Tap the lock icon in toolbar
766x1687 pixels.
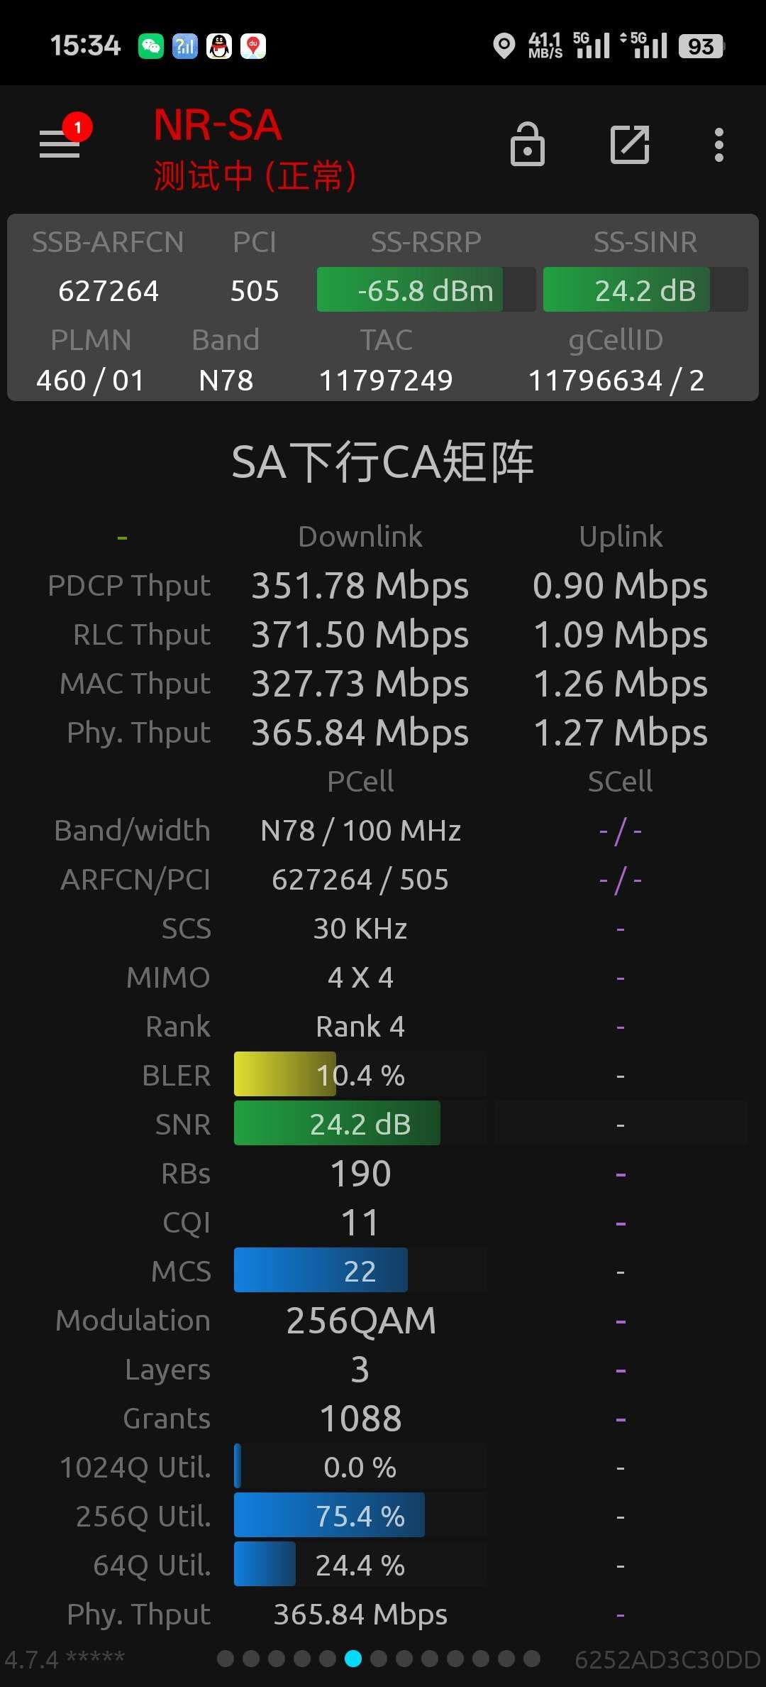tap(528, 145)
